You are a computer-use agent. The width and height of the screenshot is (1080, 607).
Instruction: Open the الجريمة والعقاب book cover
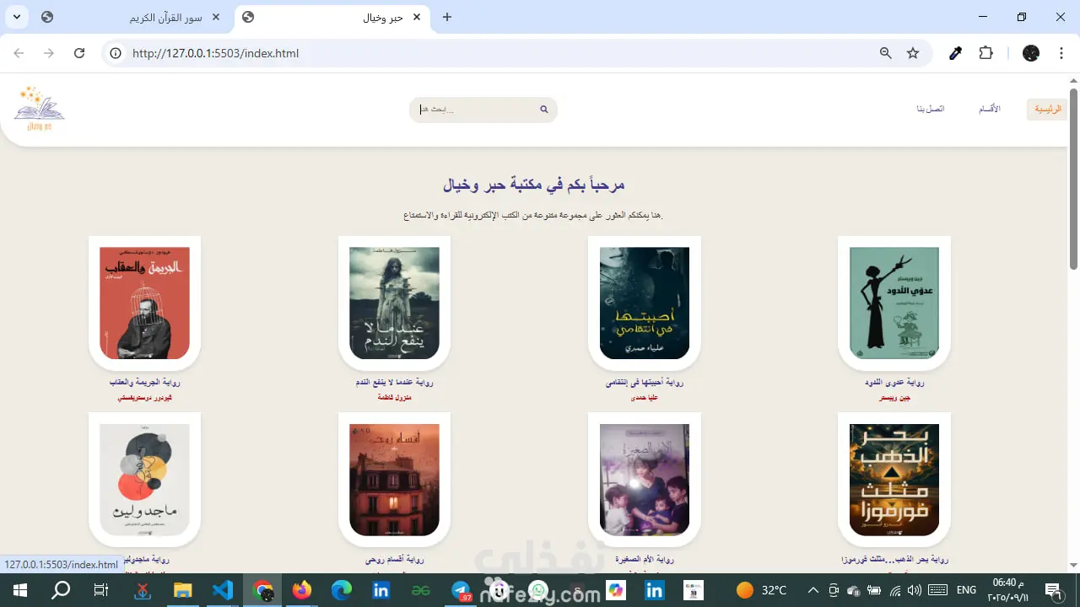[x=144, y=303]
